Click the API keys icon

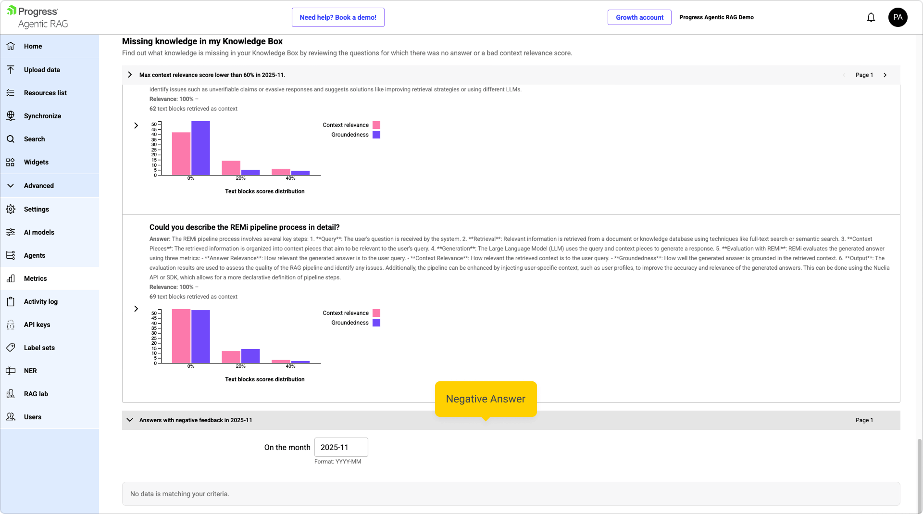[x=11, y=325]
